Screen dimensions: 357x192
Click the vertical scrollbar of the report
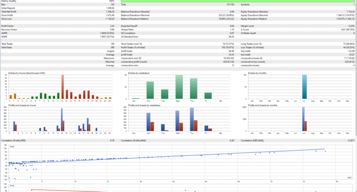tap(356, 68)
